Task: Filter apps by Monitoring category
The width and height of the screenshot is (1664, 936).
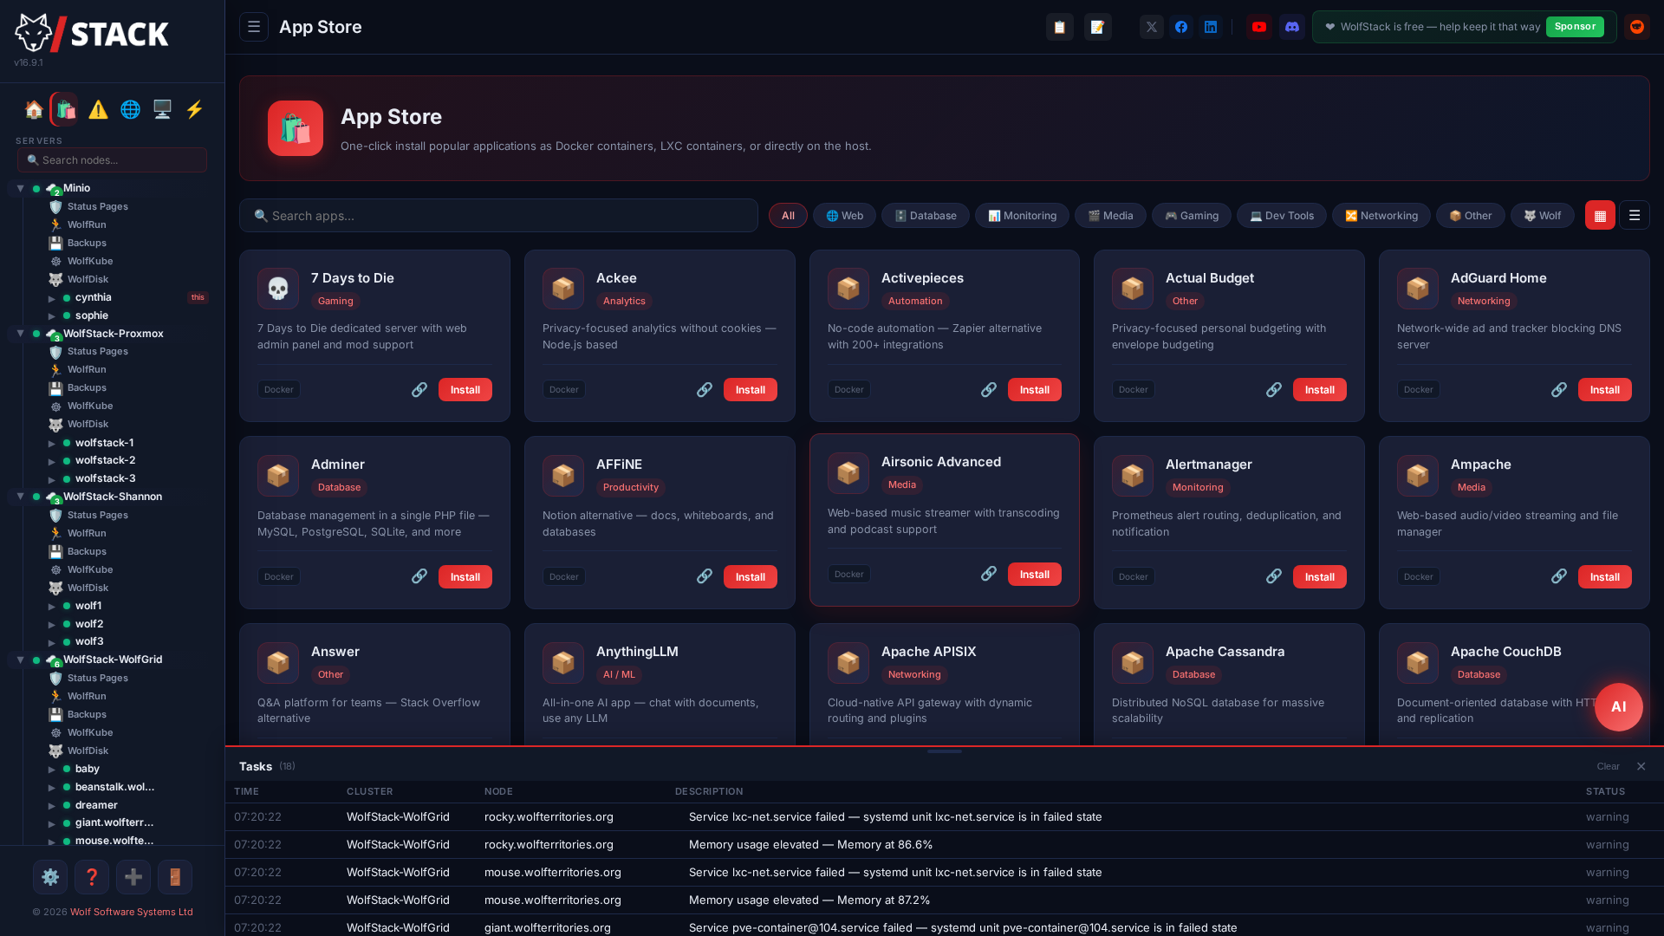Action: pyautogui.click(x=1022, y=216)
